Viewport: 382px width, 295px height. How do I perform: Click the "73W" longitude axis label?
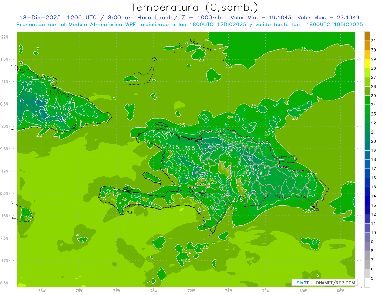click(154, 291)
